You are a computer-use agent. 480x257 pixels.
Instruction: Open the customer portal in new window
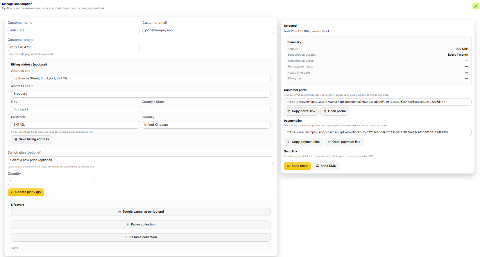tap(334, 111)
